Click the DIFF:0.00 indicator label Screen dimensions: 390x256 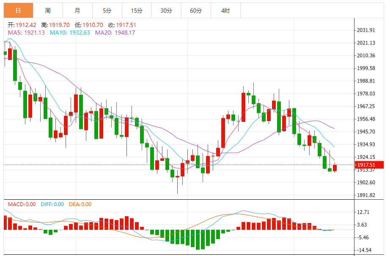[52, 204]
